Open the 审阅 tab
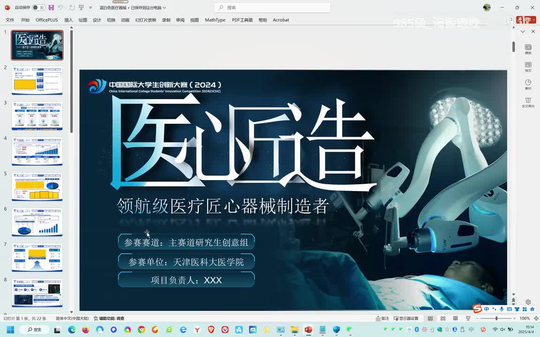 pyautogui.click(x=180, y=20)
